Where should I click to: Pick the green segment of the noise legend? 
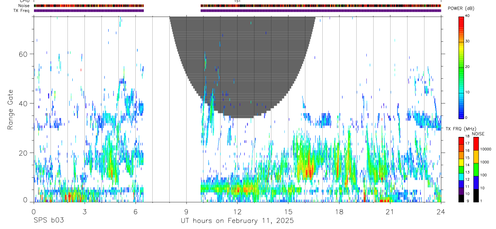pos(476,170)
